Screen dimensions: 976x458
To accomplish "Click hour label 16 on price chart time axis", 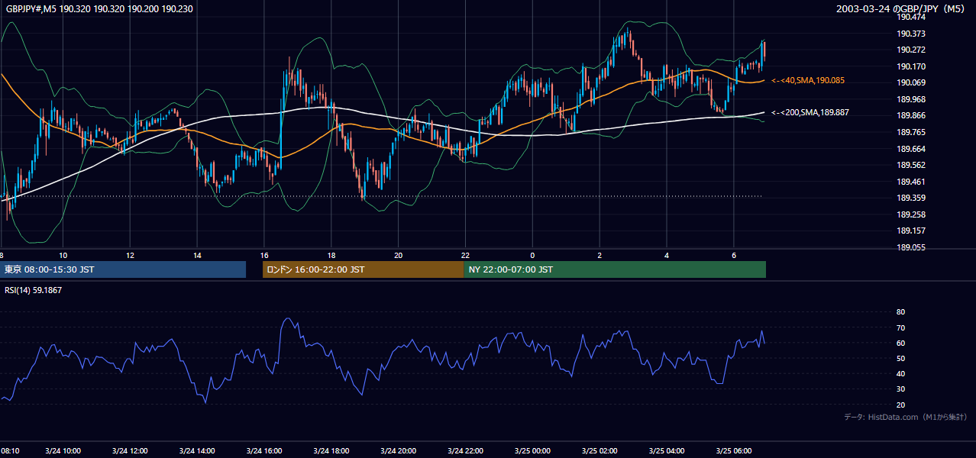I will (264, 255).
